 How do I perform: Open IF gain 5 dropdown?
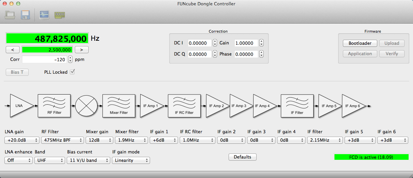(360, 140)
